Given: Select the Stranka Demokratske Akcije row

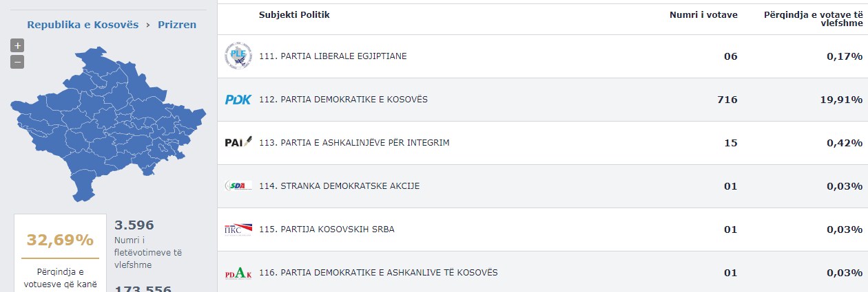Looking at the screenshot, I should coord(543,186).
